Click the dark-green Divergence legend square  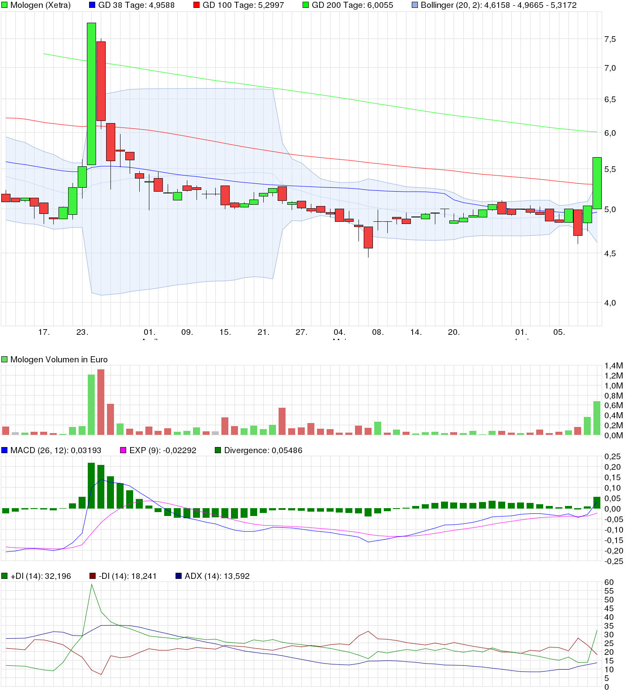[218, 450]
